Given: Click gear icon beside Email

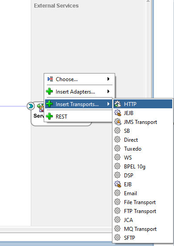Looking at the screenshot, I should click(117, 193).
